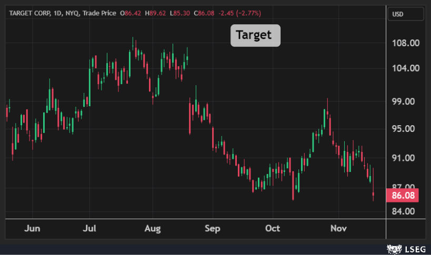Select the Nov marker on time axis
Screen dimensions: 431x255
point(336,229)
